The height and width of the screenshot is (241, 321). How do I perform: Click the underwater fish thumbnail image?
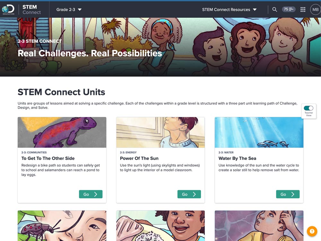pyautogui.click(x=259, y=132)
